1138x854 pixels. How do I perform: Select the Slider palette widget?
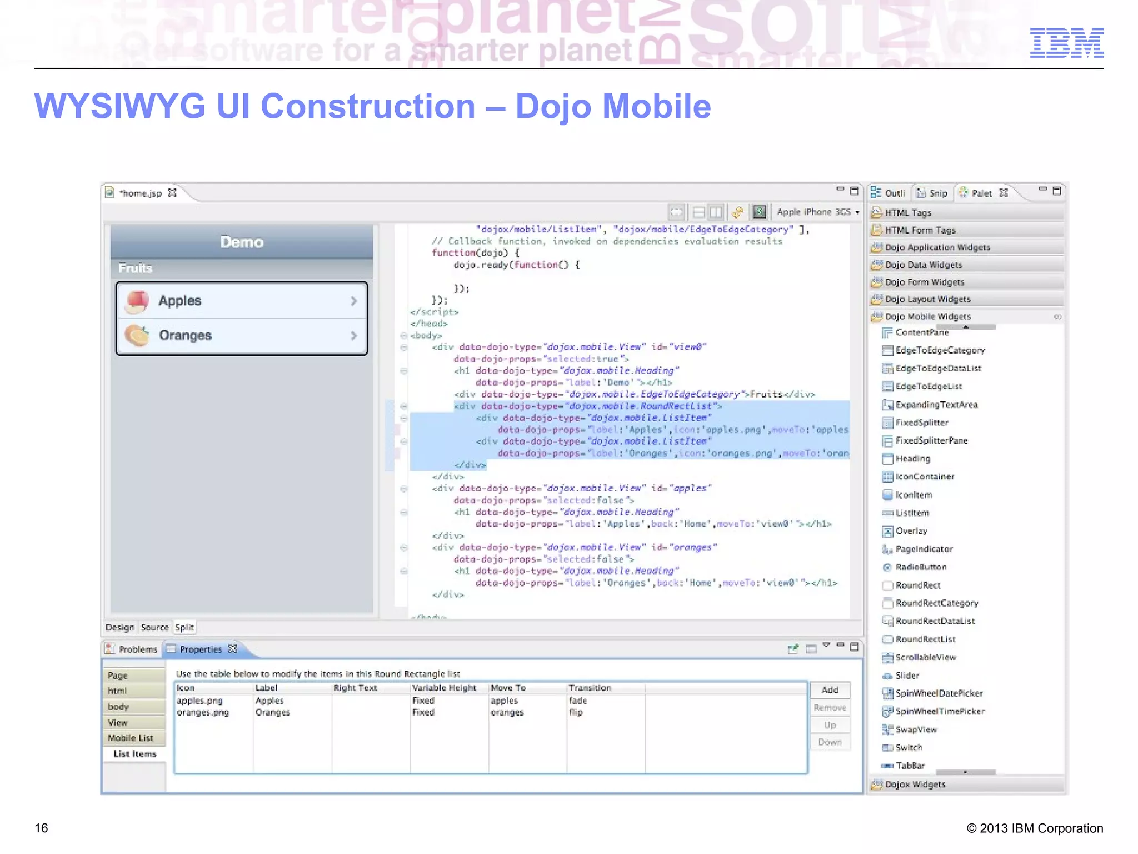pos(901,676)
